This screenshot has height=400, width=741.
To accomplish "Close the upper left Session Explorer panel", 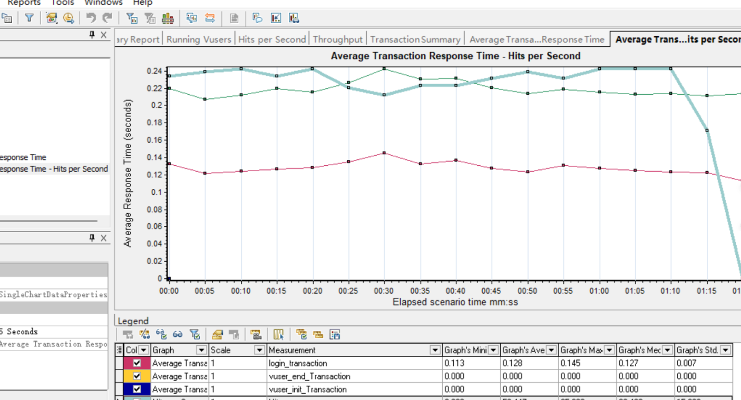I will [103, 35].
